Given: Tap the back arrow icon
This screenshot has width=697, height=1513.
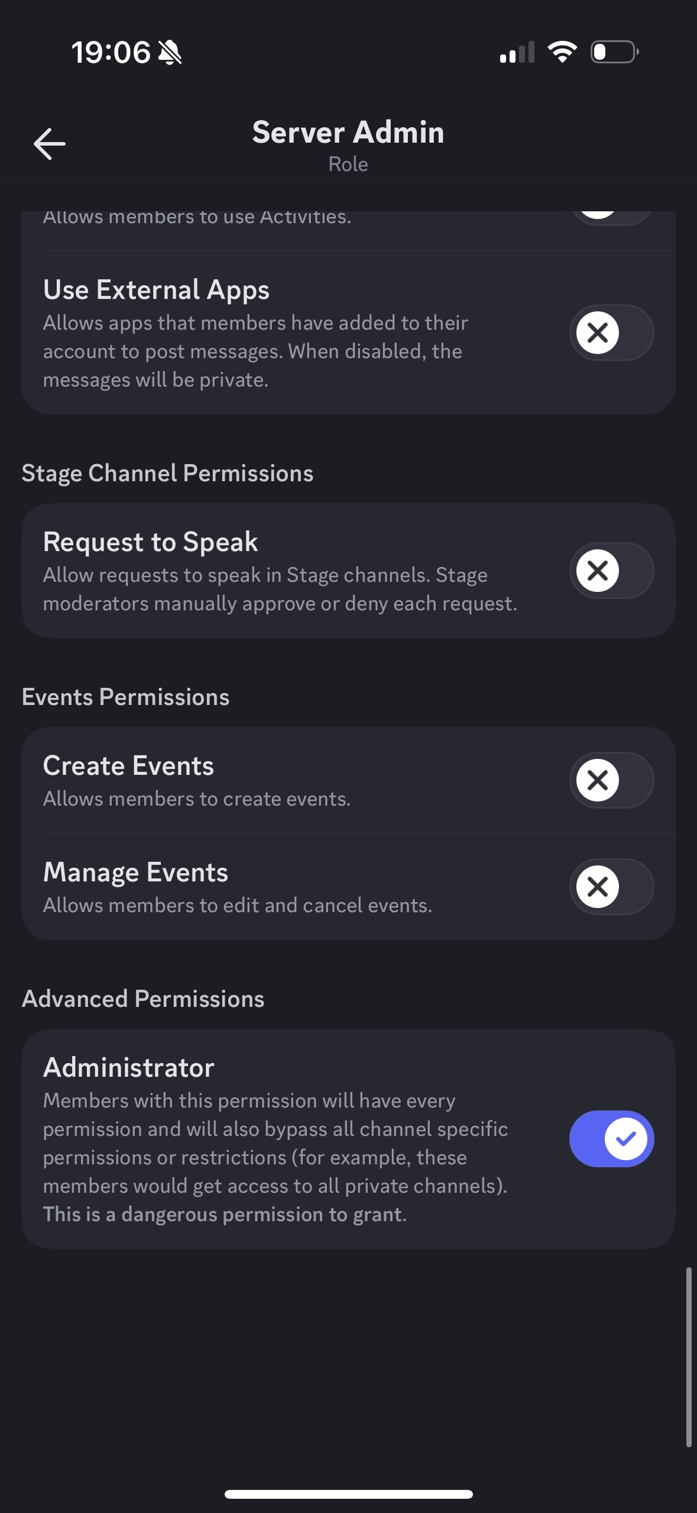Looking at the screenshot, I should pyautogui.click(x=50, y=144).
